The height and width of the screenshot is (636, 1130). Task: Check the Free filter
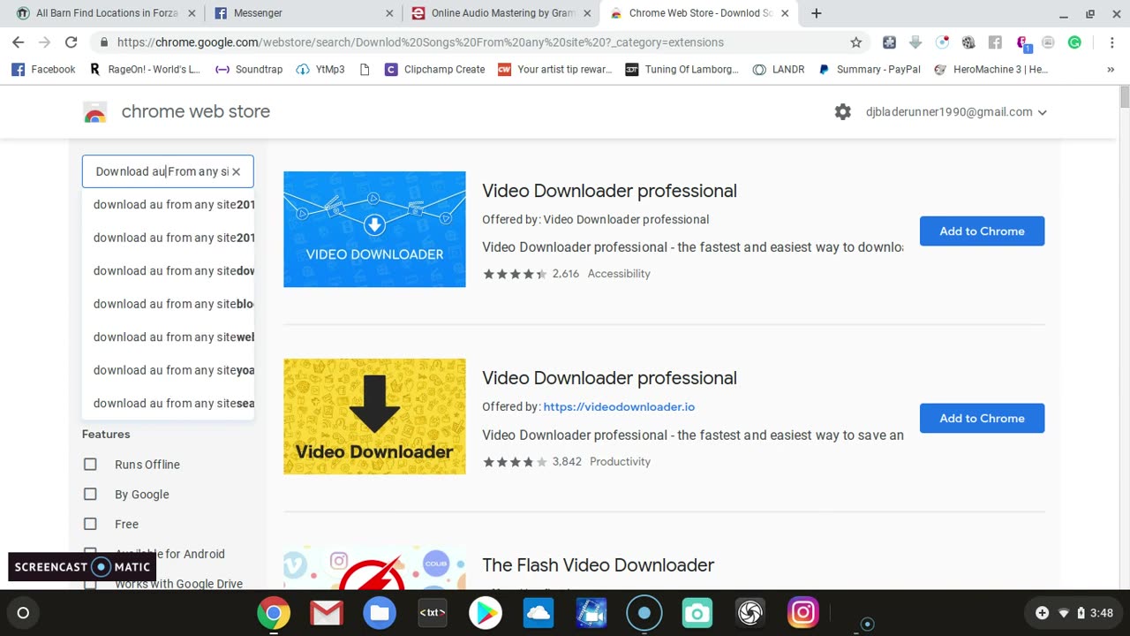coord(90,524)
